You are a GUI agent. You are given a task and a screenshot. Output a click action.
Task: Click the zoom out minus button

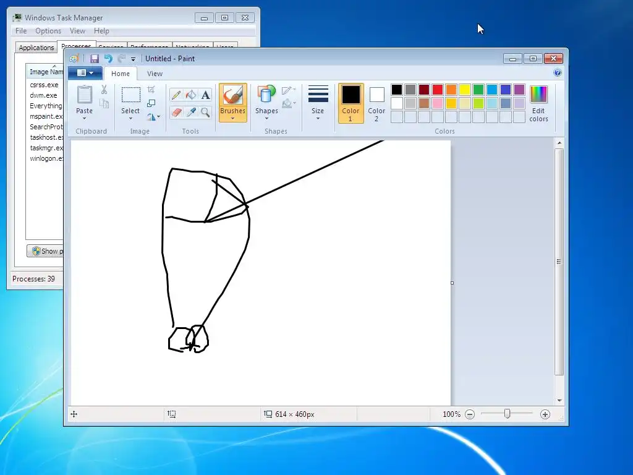click(x=470, y=414)
